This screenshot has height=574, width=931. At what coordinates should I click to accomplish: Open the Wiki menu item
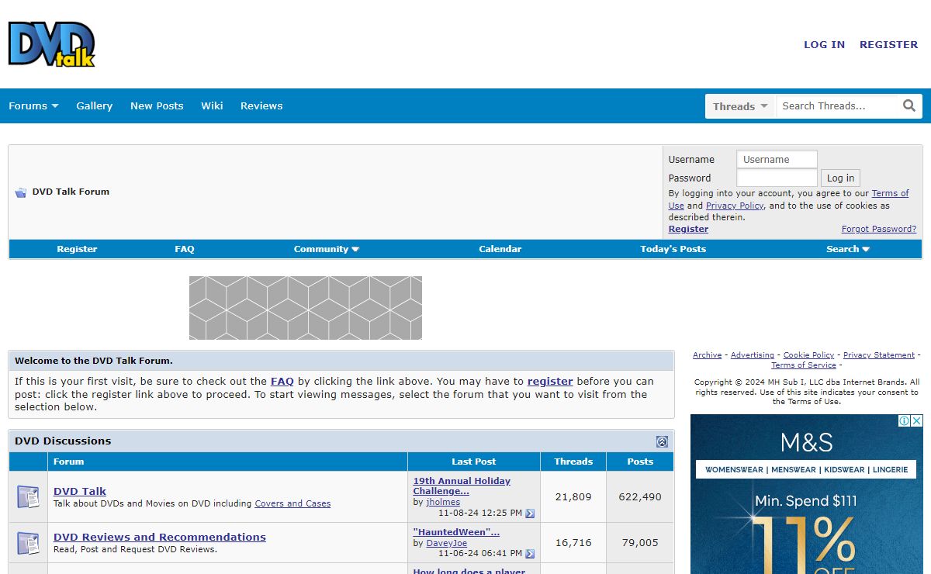tap(212, 106)
